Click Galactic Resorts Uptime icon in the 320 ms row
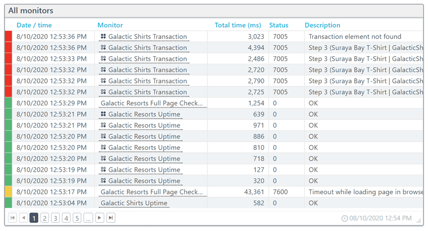The height and width of the screenshot is (231, 428). click(x=103, y=181)
